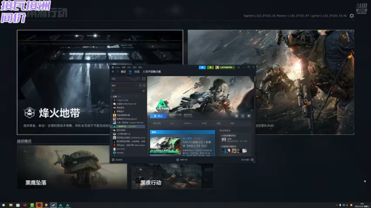The image size is (371, 208).
Task: Click the favorite heart icon
Action: coord(249,116)
